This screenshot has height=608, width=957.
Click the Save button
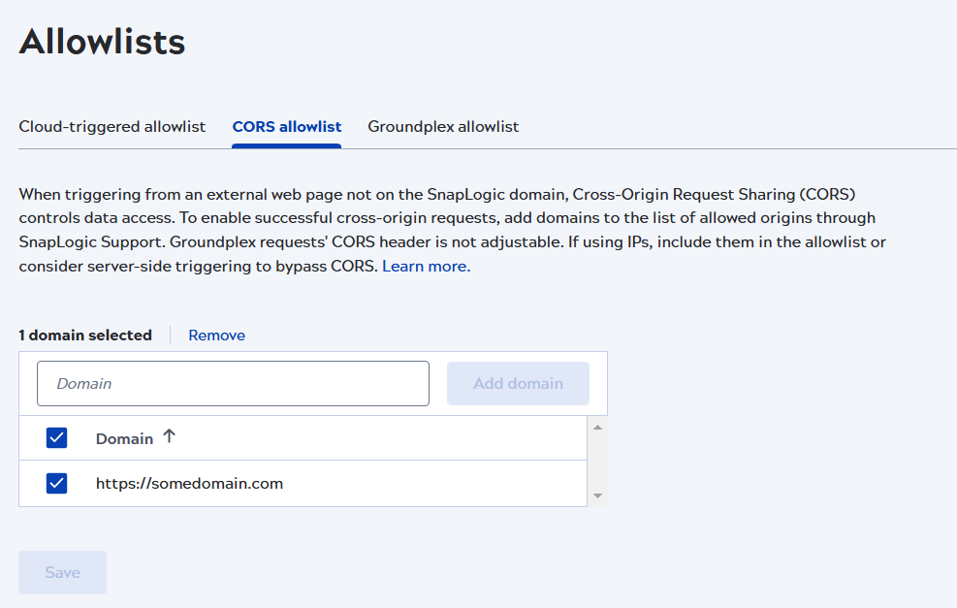[62, 572]
